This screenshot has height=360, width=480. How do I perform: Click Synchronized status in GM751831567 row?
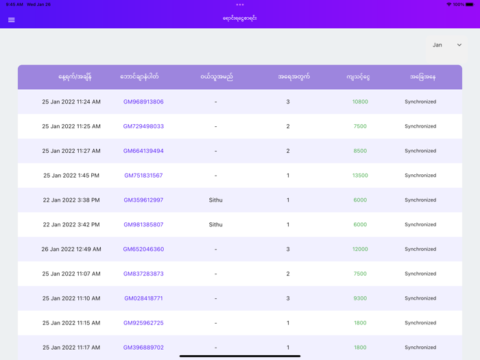420,176
